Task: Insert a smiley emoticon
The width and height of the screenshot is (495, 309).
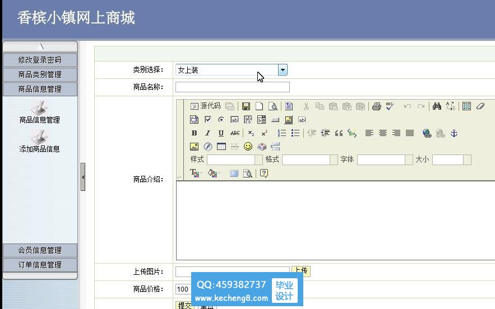Action: (x=248, y=147)
